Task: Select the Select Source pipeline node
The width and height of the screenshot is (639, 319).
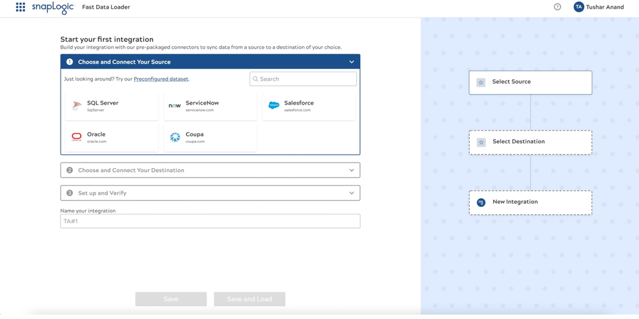Action: [530, 82]
